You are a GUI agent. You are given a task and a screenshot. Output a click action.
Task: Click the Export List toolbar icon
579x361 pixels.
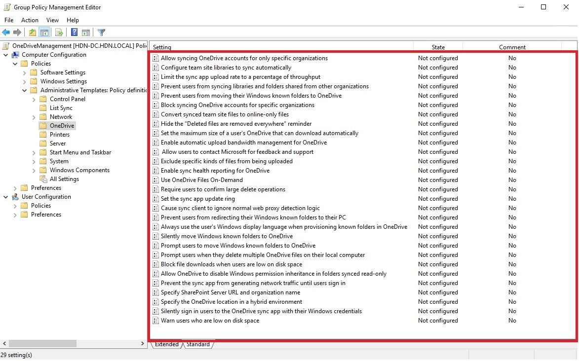tap(59, 33)
